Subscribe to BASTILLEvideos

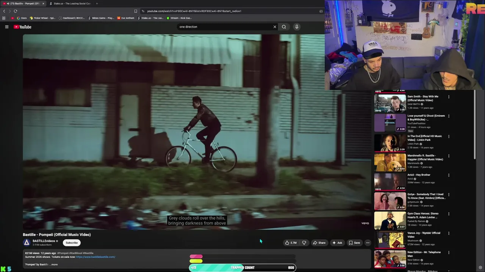[72, 243]
